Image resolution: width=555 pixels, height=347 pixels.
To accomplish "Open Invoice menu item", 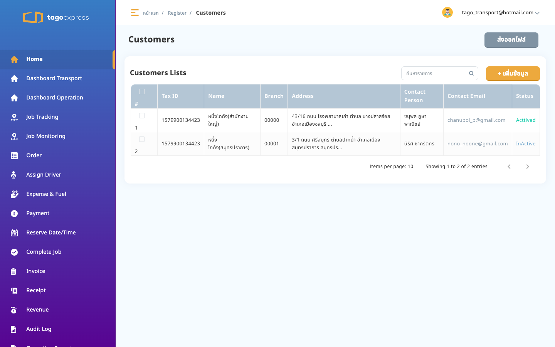I will click(58, 271).
